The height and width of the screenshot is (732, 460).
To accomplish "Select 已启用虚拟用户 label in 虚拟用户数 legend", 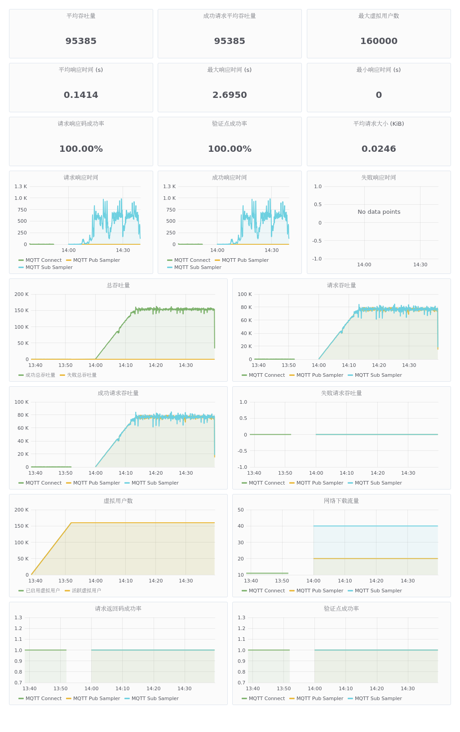I will (43, 591).
